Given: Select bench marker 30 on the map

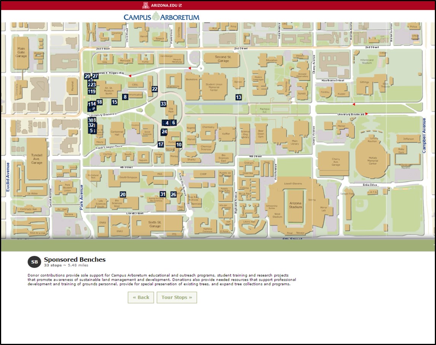Looking at the screenshot, I should pyautogui.click(x=91, y=120).
